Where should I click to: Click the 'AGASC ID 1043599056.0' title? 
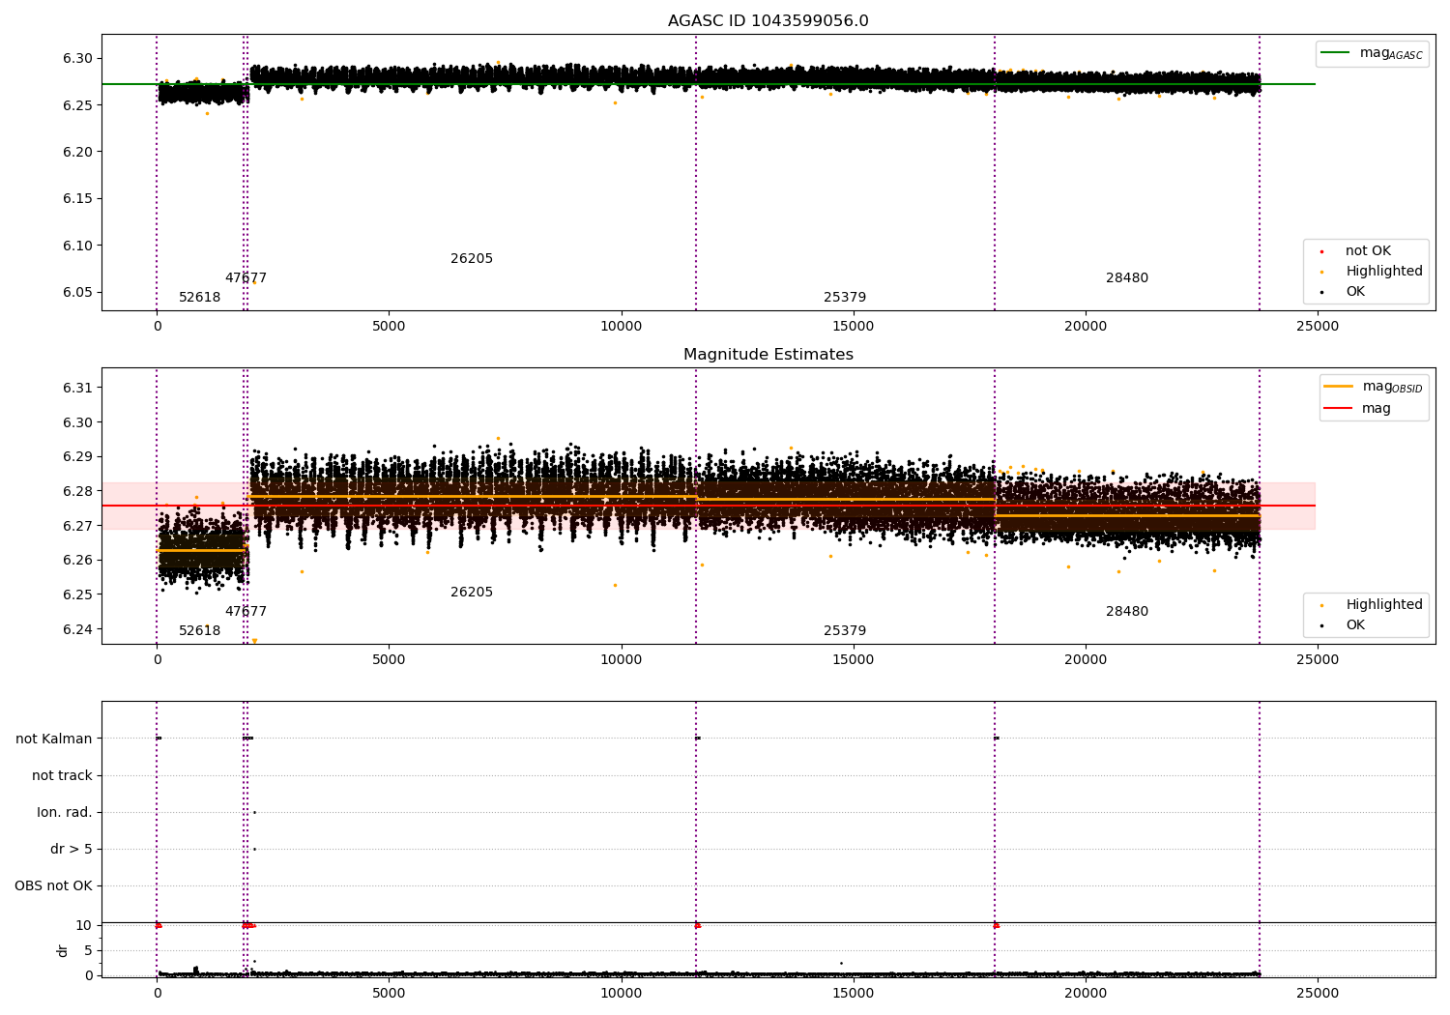pyautogui.click(x=768, y=21)
